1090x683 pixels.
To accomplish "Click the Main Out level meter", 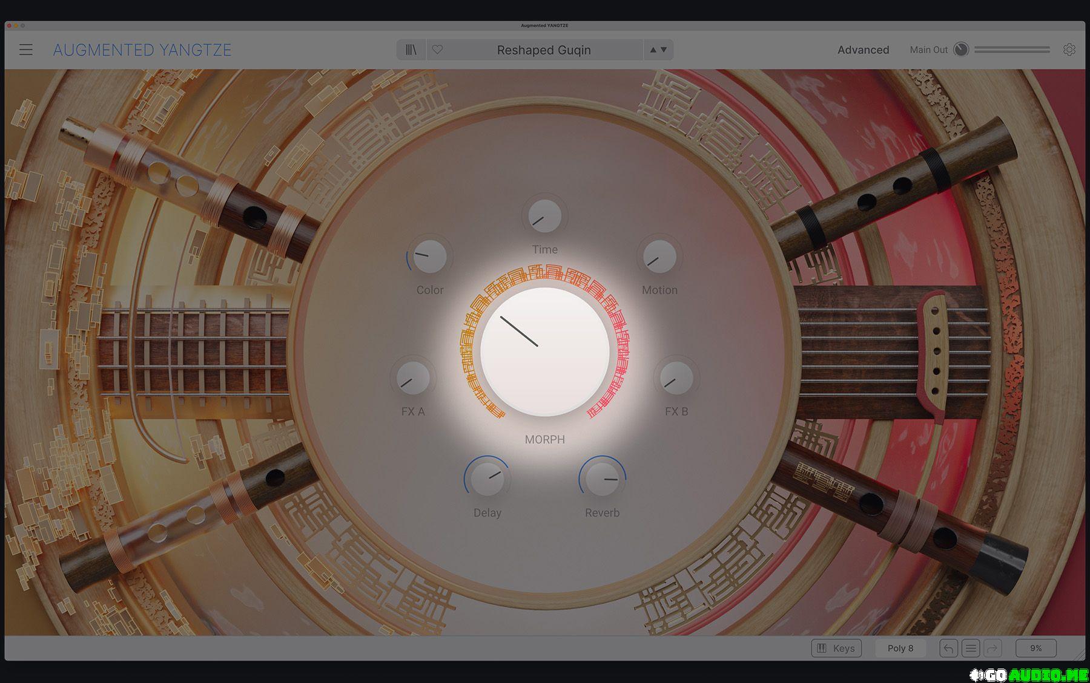I will pos(1012,50).
